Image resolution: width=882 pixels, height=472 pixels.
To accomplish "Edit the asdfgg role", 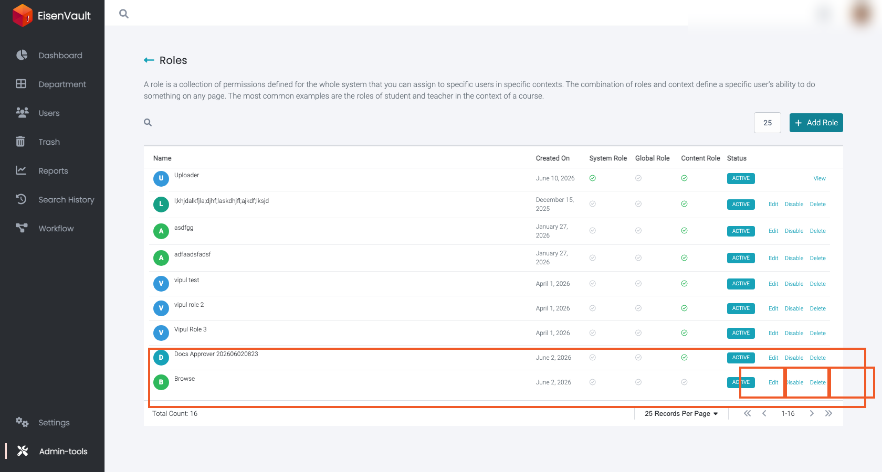I will click(773, 231).
